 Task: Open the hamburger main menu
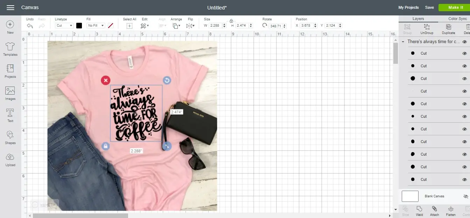(x=10, y=7)
